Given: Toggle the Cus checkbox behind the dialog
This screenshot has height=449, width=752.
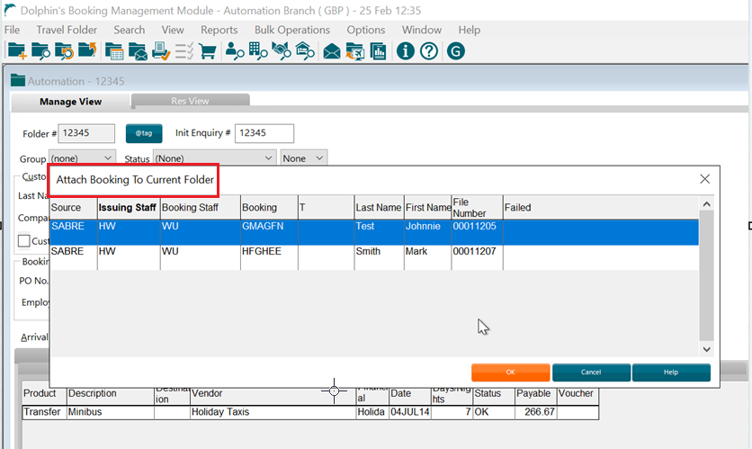Looking at the screenshot, I should click(x=24, y=240).
